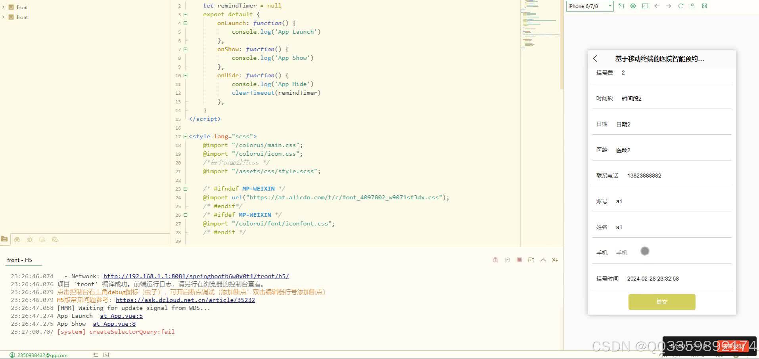The image size is (759, 359).
Task: Click line number 16 in the gutter
Action: [178, 128]
